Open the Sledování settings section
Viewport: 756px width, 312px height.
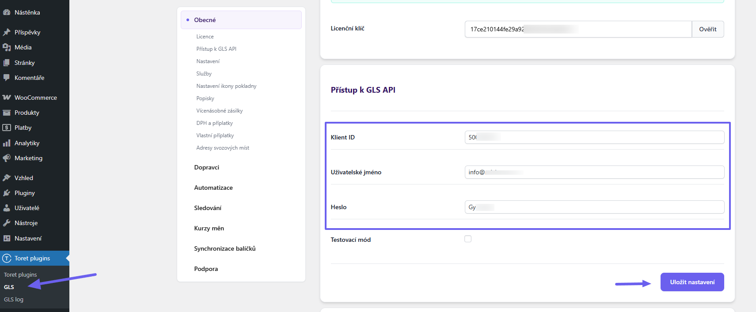point(208,208)
